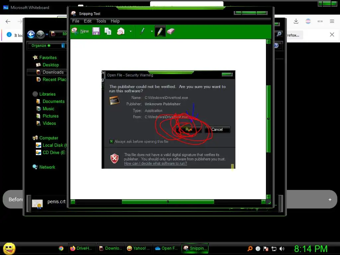Select Computer in navigation pane
340x255 pixels.
coord(45,138)
